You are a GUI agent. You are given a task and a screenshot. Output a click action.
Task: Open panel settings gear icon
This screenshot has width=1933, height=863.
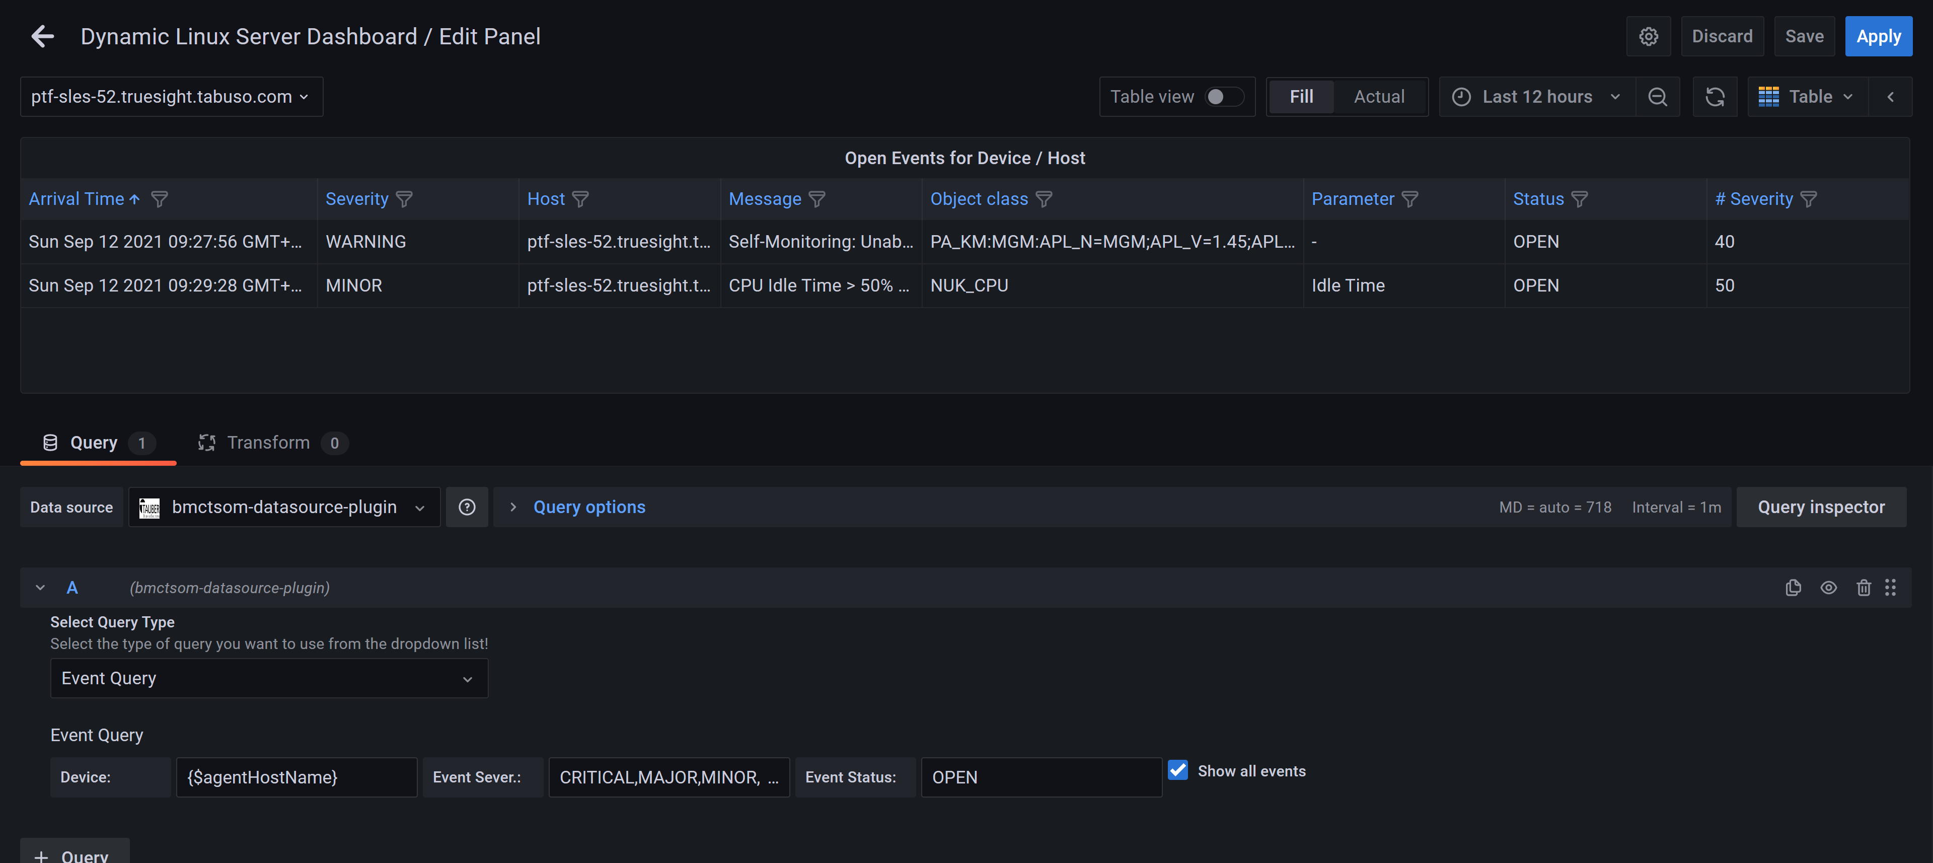[x=1648, y=36]
